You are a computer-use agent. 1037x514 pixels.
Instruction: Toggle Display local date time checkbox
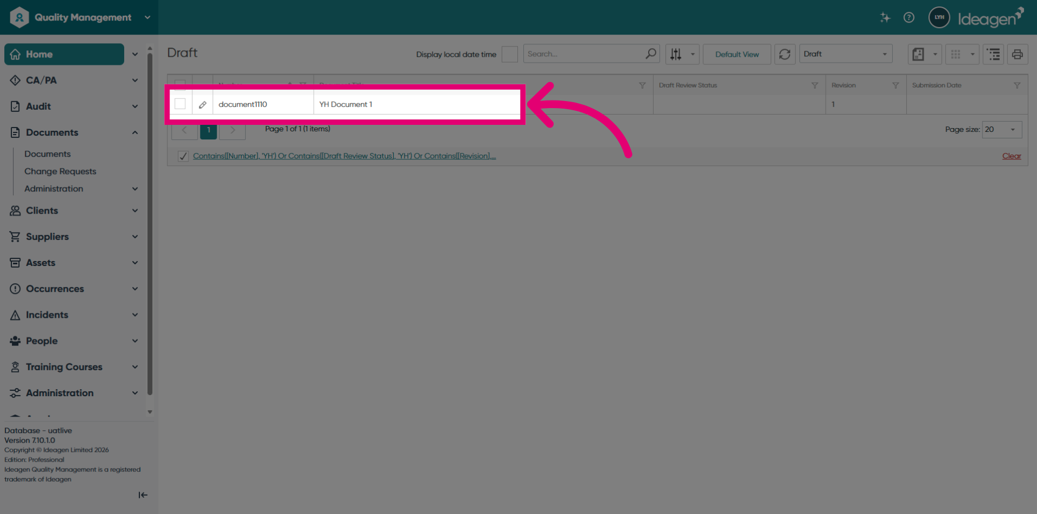pos(509,54)
